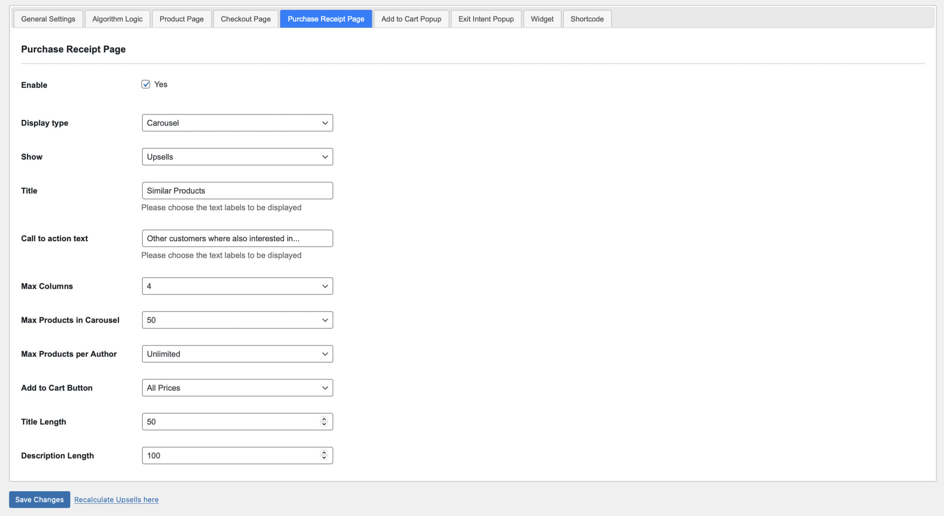Click the help text under Title field

tap(221, 208)
